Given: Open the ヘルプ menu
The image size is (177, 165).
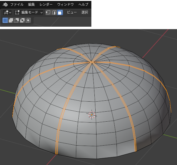Looking at the screenshot, I should [84, 5].
